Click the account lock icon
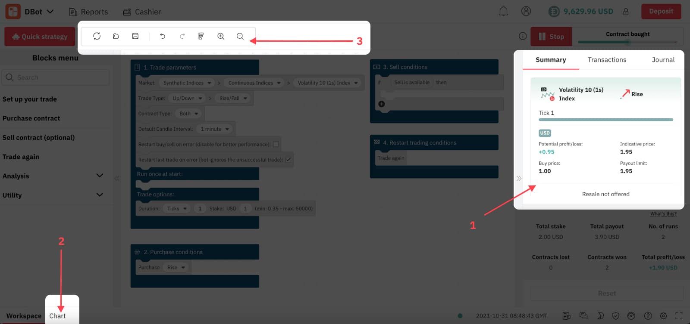Viewport: 690px width, 324px height. [x=626, y=12]
